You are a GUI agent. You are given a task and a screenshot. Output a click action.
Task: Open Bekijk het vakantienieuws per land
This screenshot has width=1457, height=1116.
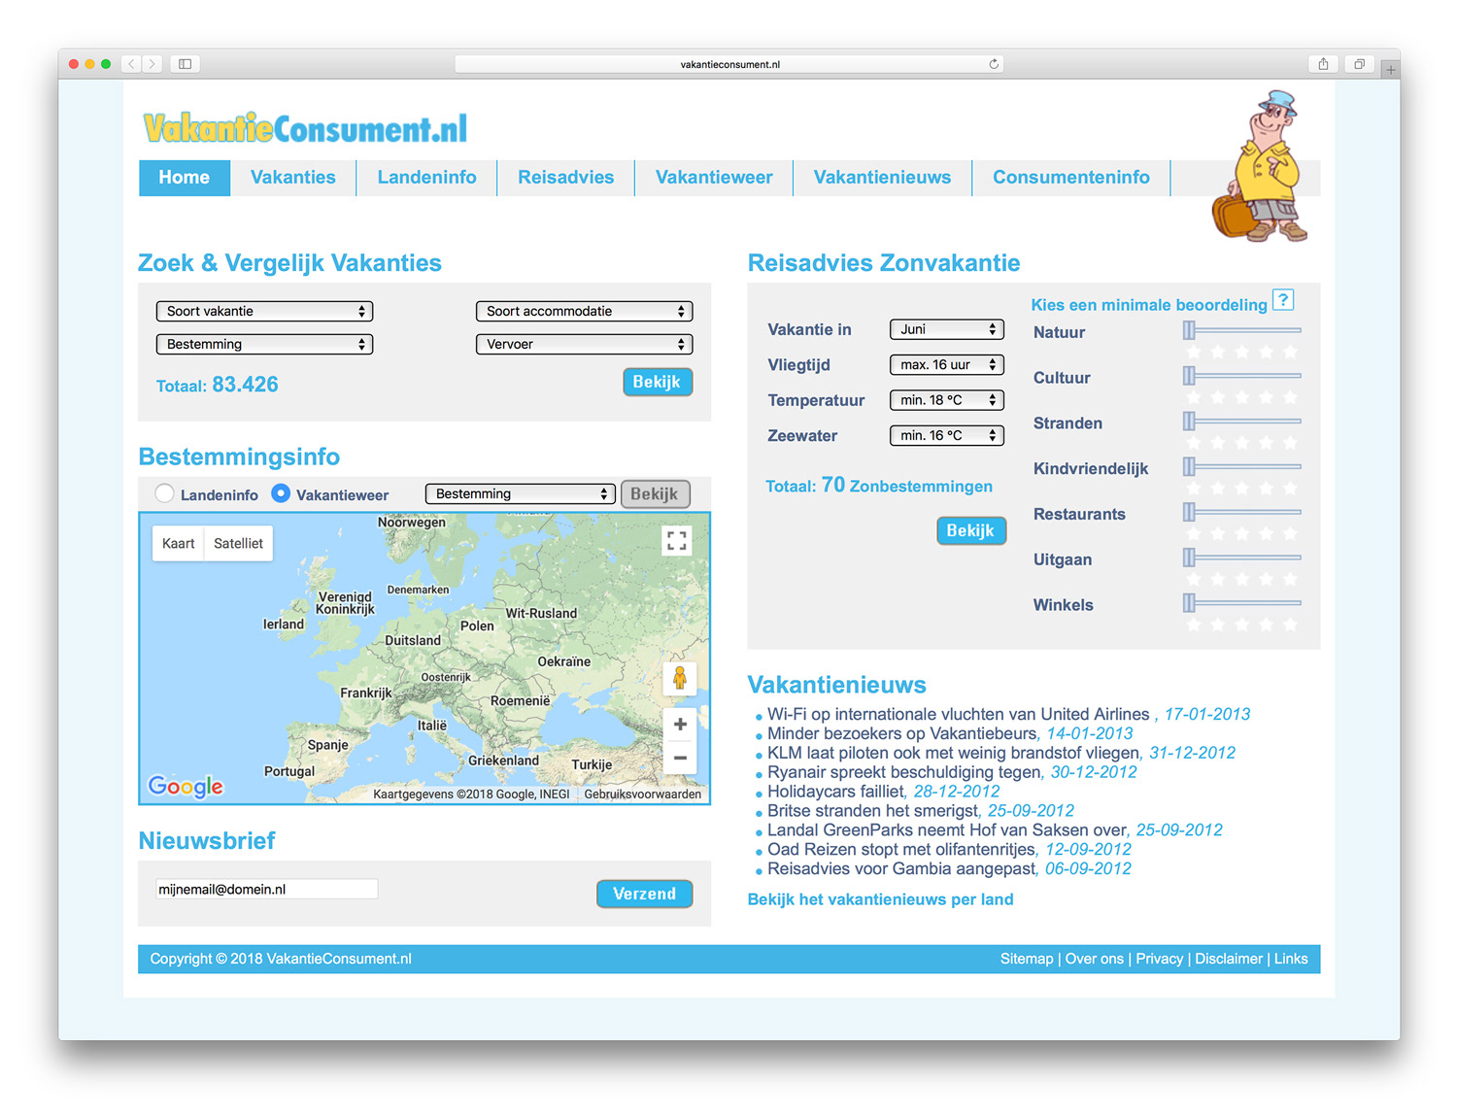[x=880, y=899]
